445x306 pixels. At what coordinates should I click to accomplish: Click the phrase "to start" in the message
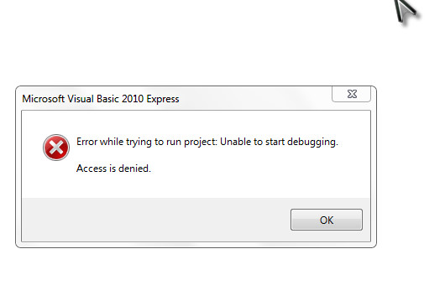click(269, 142)
